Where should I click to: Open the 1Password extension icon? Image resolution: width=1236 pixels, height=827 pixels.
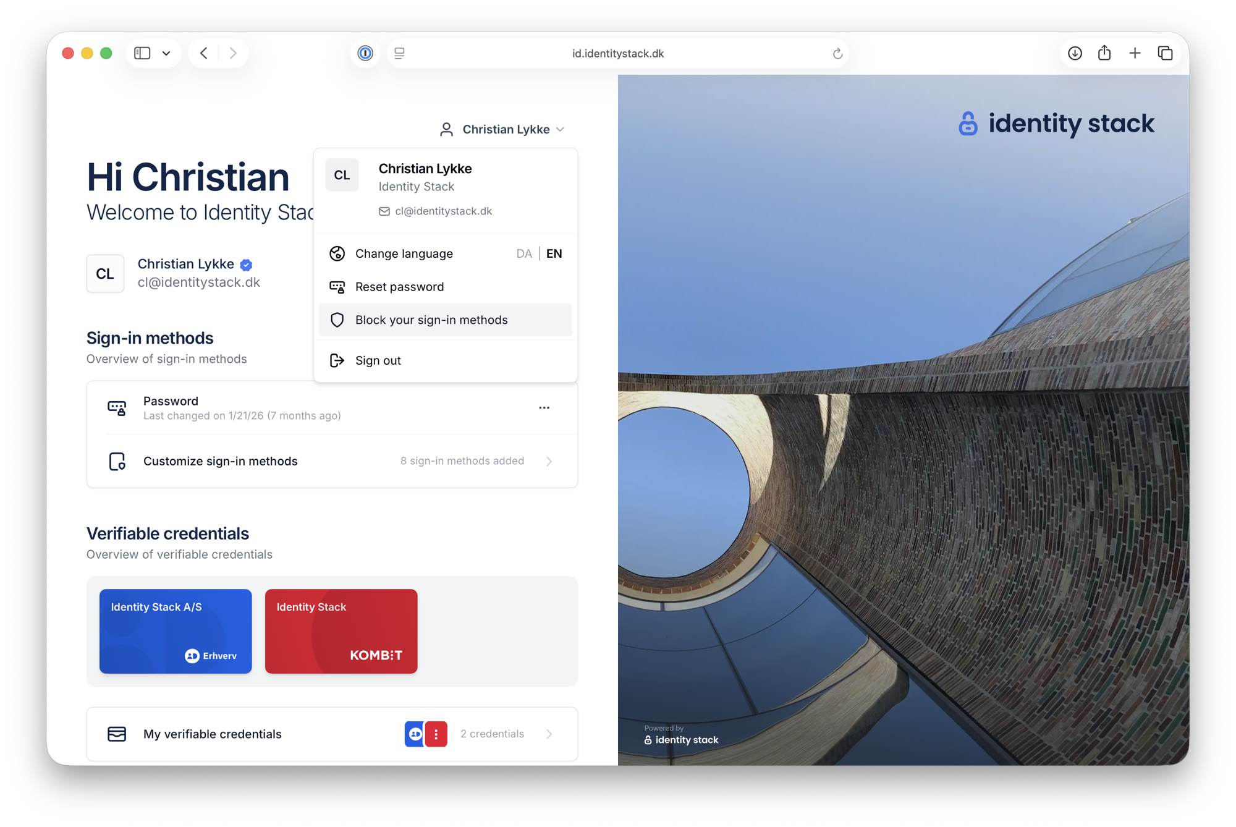click(365, 53)
